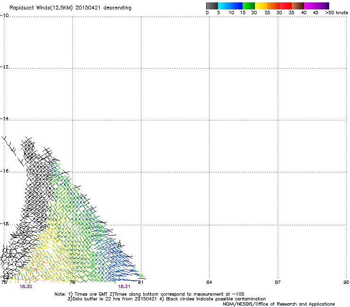Click the ">50 knots" legend label
This screenshot has width=350, height=307.
[336, 13]
